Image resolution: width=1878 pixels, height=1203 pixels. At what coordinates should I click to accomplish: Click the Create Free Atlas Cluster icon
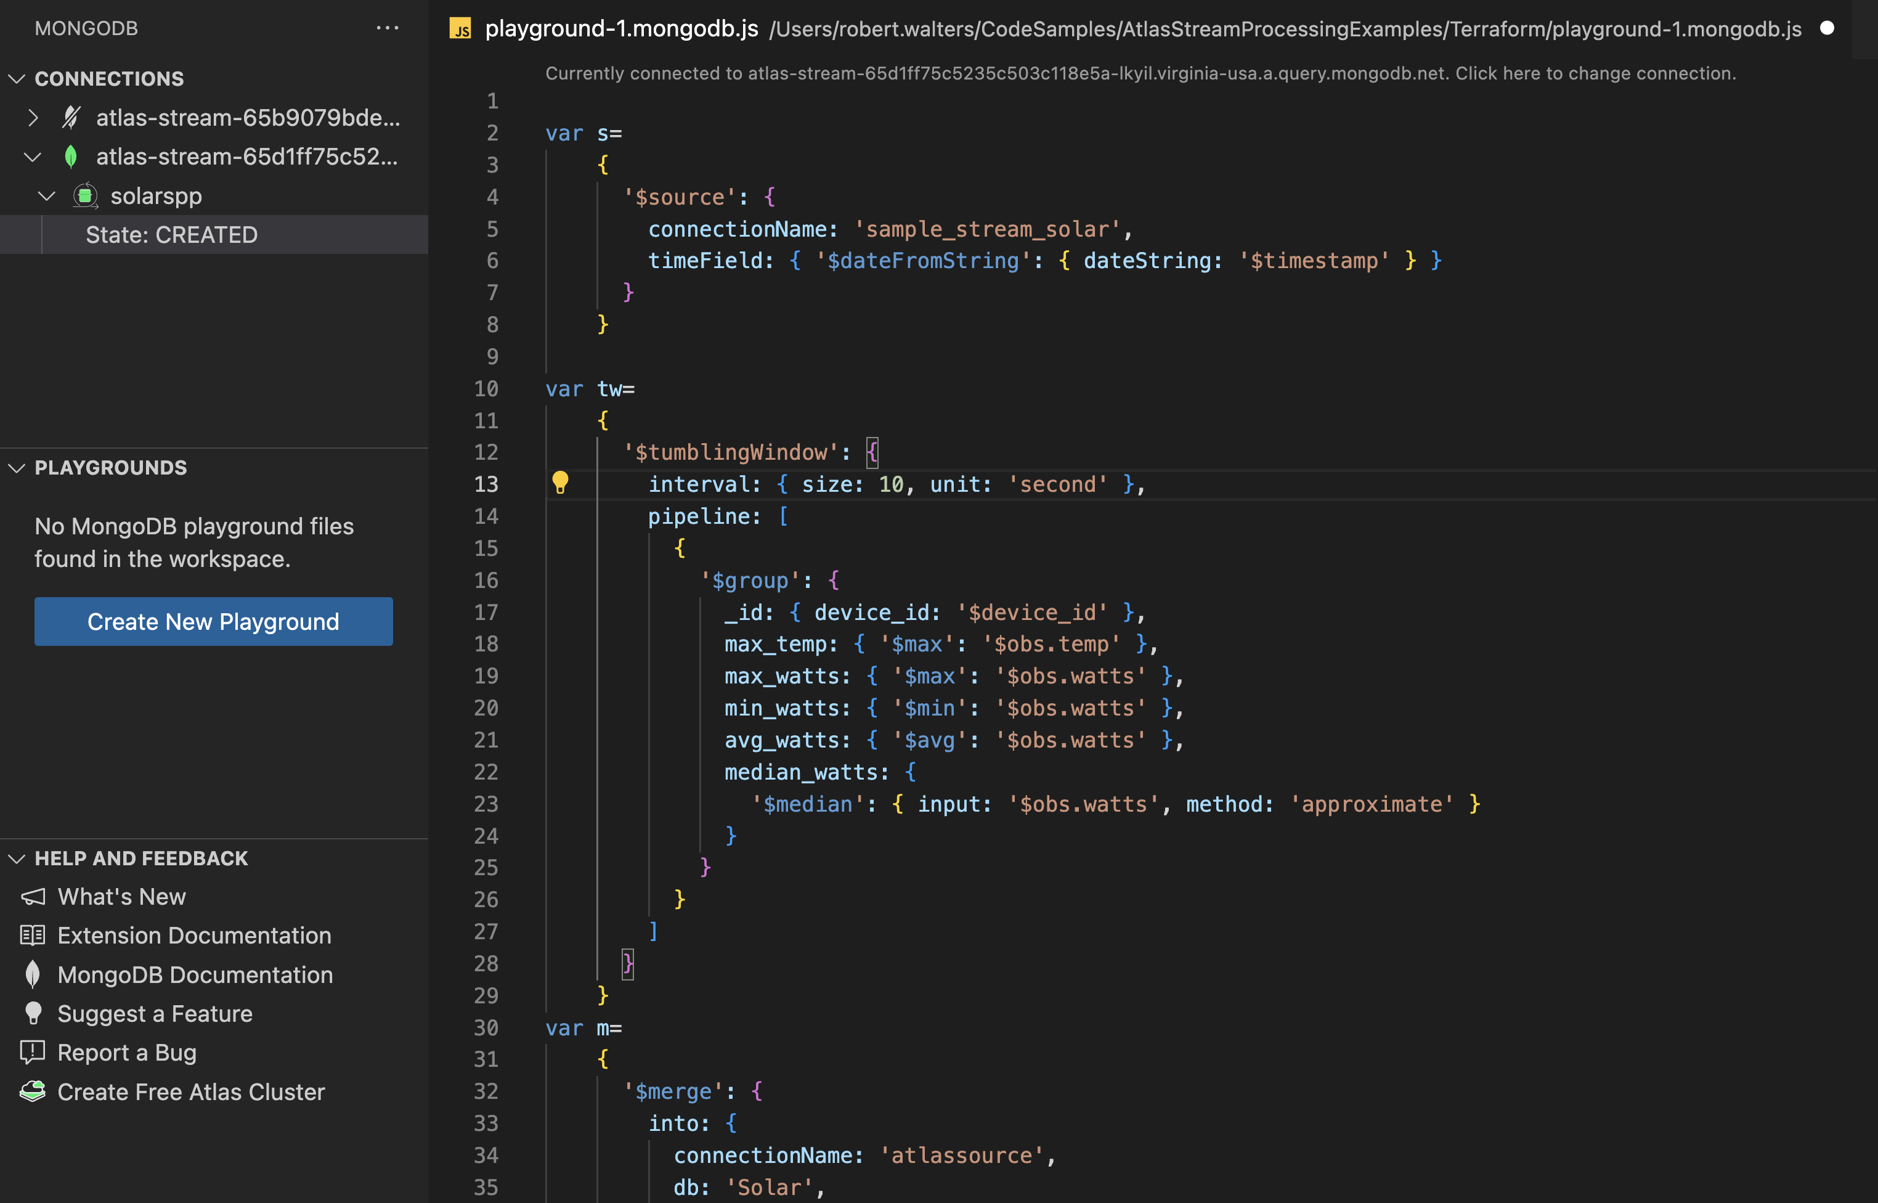33,1091
